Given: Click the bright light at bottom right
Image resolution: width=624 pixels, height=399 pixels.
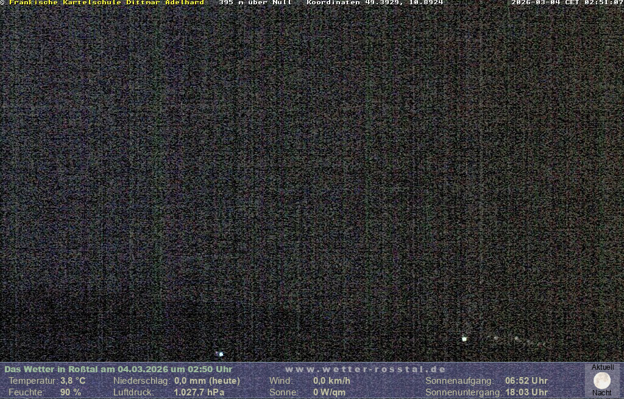Looking at the screenshot, I should pyautogui.click(x=464, y=339).
